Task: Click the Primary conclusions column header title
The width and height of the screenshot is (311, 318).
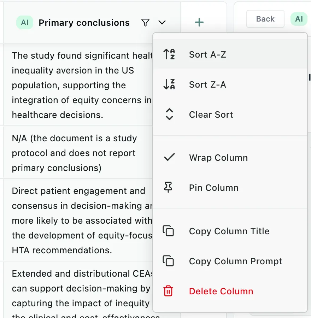Action: coord(84,23)
